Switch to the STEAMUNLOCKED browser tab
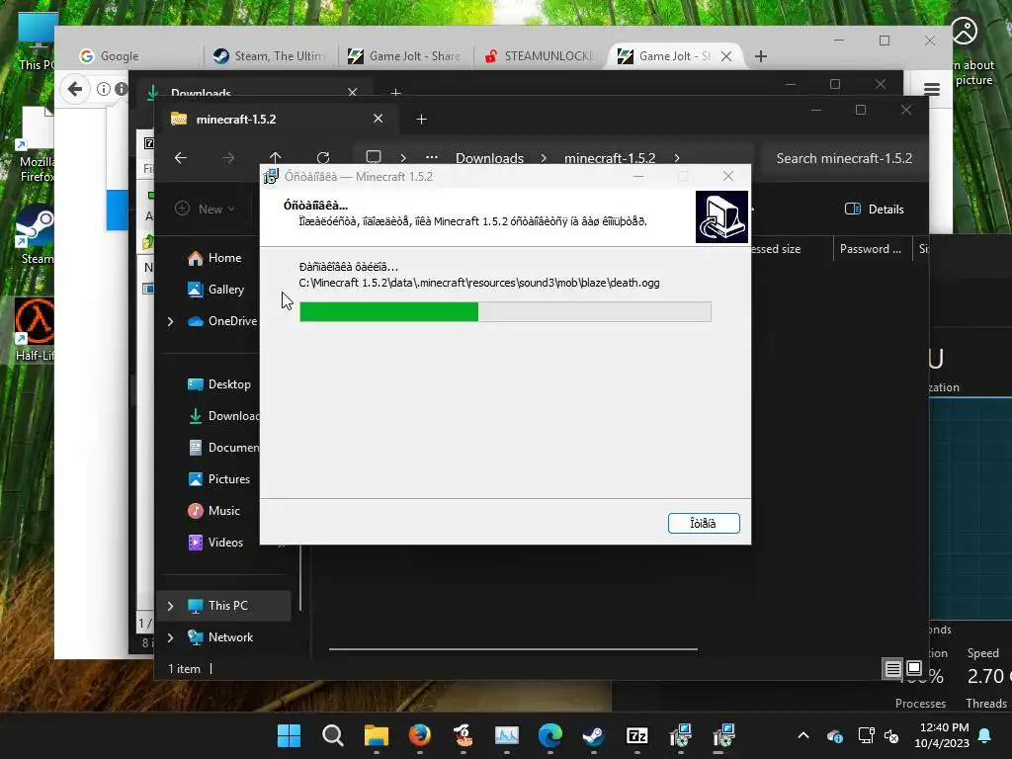Screen dimensions: 1012x759 click(540, 56)
